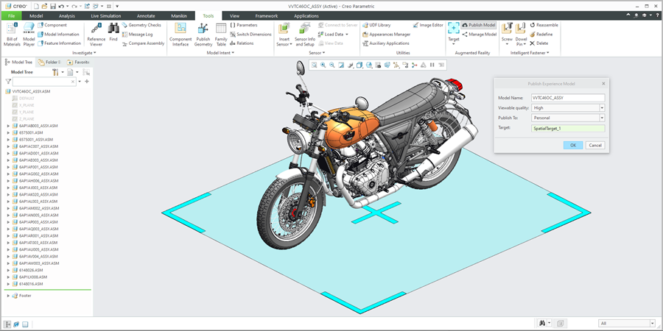The image size is (663, 331).
Task: Open the Family Table
Action: pos(221,34)
